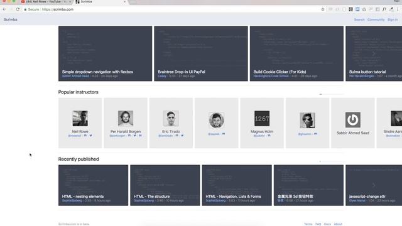402x226 pixels.
Task: Click the Popular instructors heading
Action: pos(78,92)
